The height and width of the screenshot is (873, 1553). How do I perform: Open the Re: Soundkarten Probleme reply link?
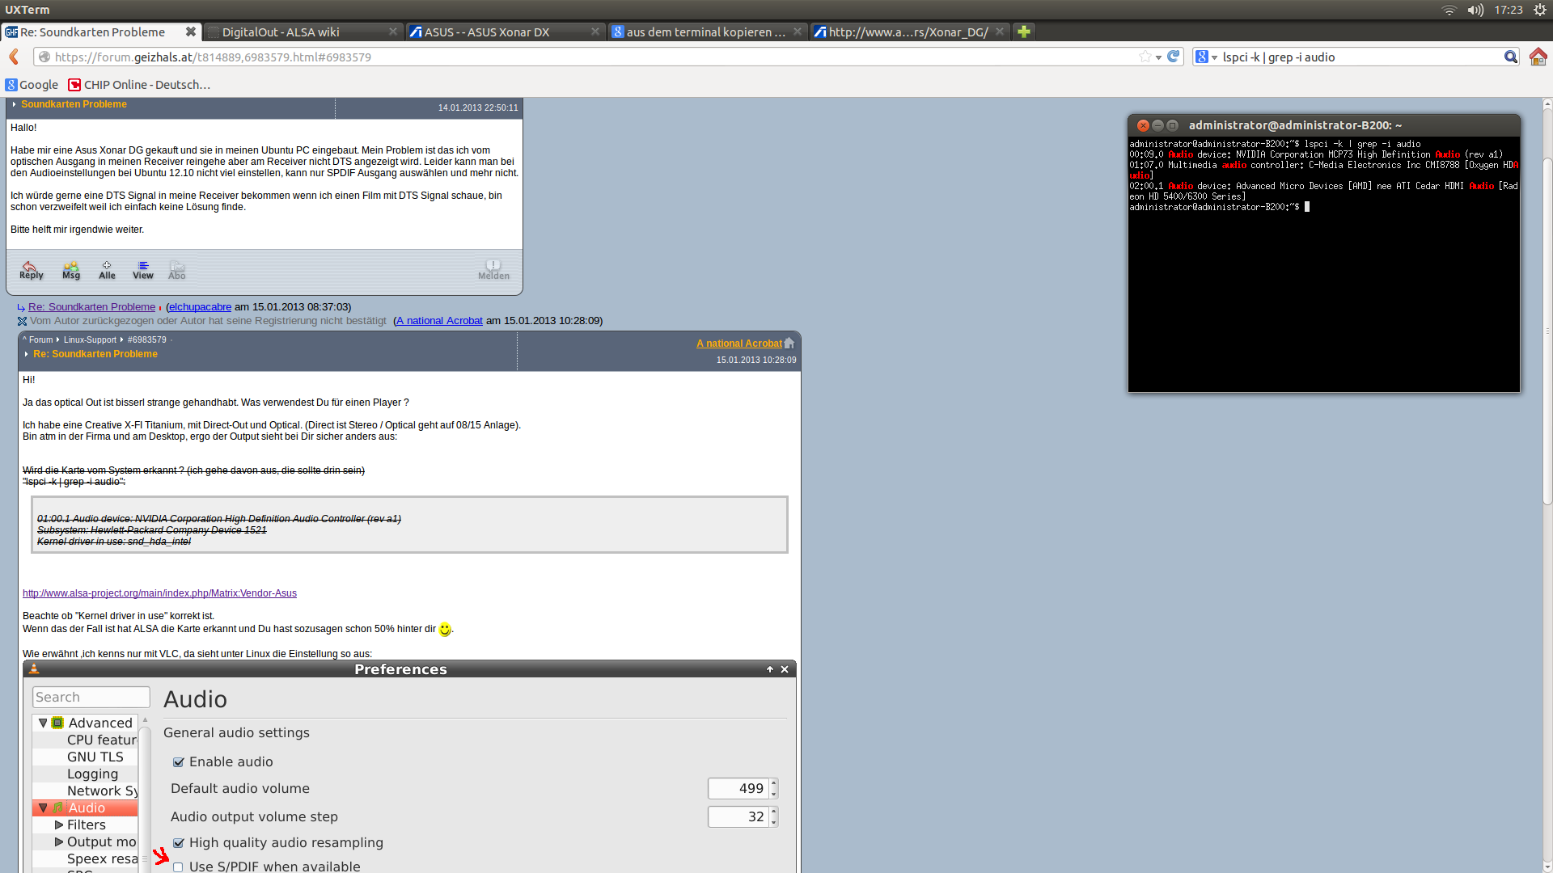pos(91,307)
